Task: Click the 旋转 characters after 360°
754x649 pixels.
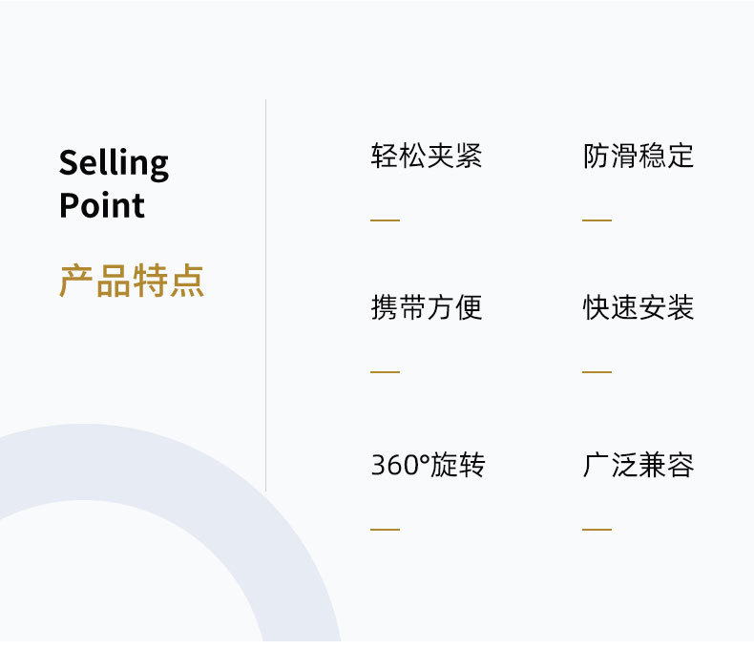Action: coord(458,466)
